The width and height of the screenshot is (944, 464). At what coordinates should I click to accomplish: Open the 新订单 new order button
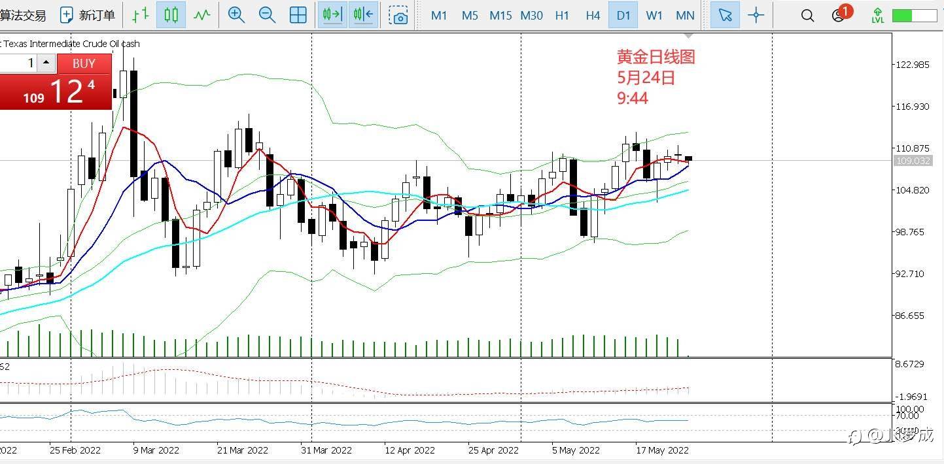tap(88, 15)
